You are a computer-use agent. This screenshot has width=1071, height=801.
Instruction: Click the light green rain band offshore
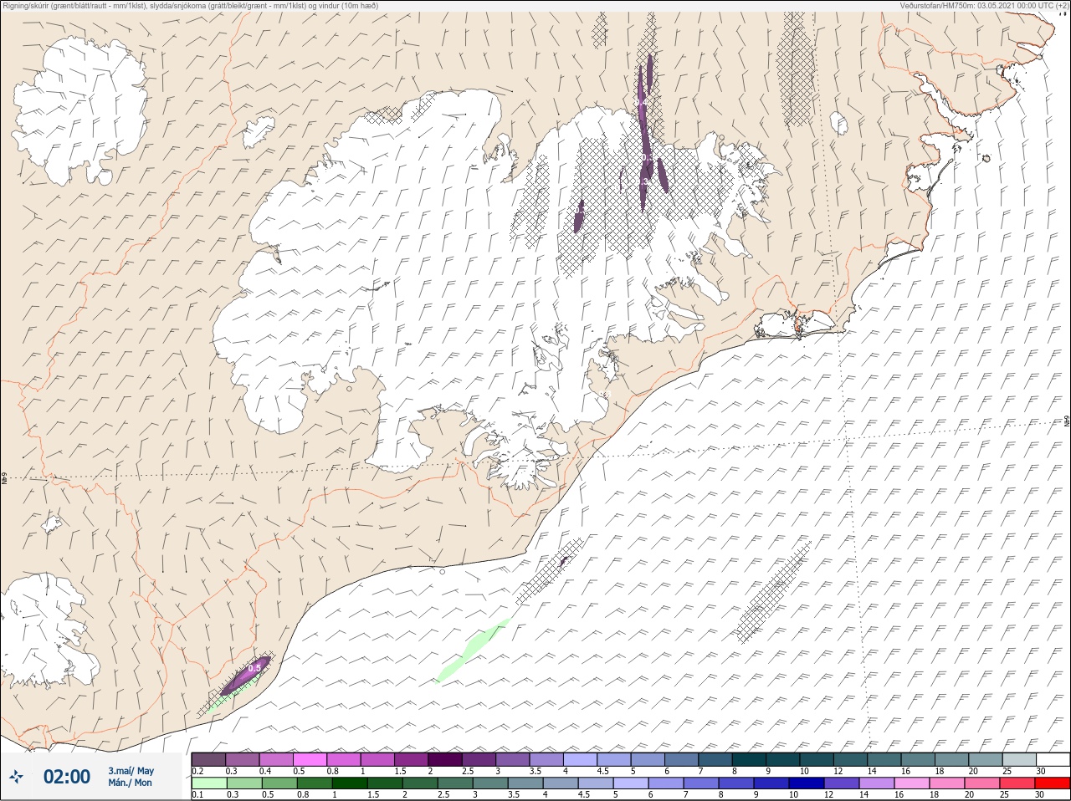[x=473, y=649]
